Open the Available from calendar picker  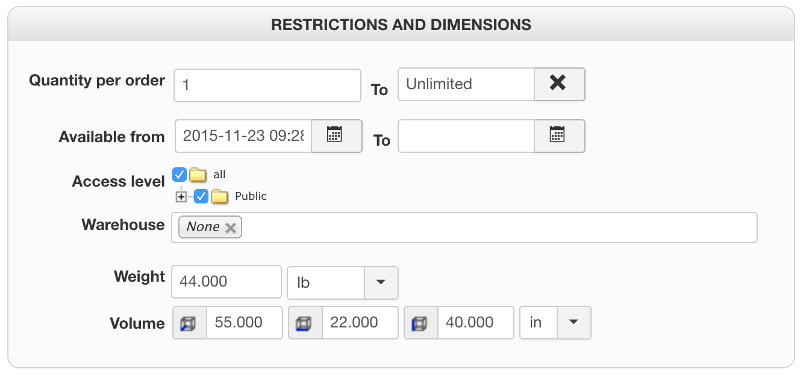[x=336, y=135]
